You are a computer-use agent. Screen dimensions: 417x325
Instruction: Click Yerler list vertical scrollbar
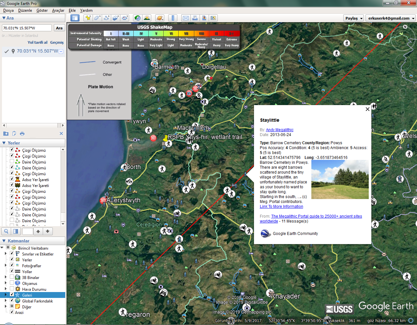click(x=63, y=187)
